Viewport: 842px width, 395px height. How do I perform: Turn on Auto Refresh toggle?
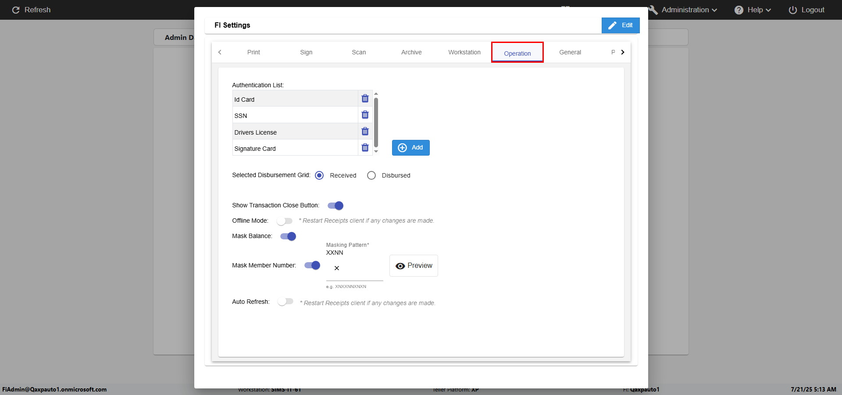pos(285,302)
